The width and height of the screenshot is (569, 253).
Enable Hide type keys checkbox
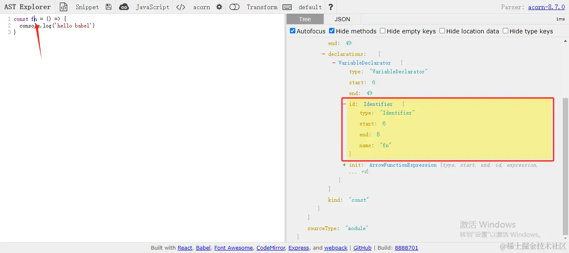505,31
